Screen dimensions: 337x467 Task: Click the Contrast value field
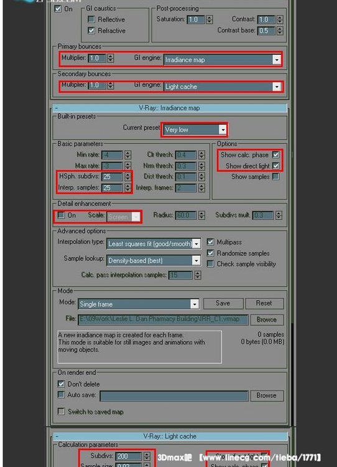pyautogui.click(x=266, y=20)
